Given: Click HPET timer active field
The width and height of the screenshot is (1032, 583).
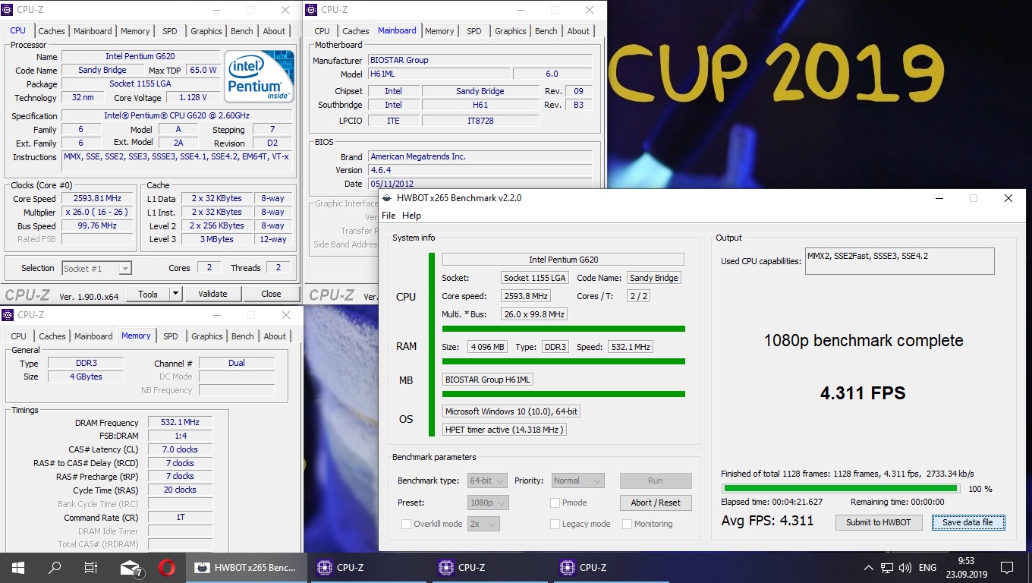Looking at the screenshot, I should click(505, 430).
